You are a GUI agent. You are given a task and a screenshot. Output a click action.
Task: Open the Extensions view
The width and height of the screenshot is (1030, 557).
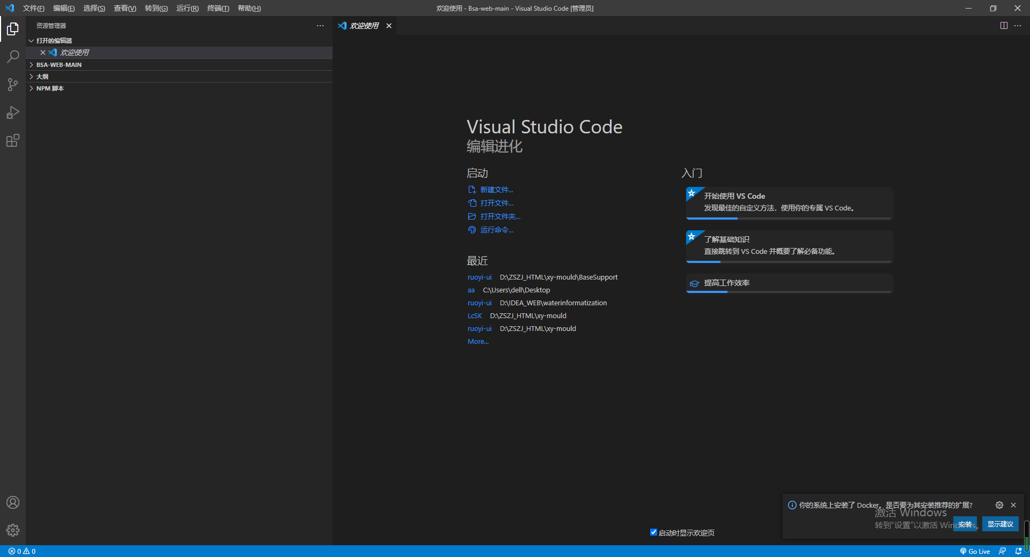click(13, 140)
